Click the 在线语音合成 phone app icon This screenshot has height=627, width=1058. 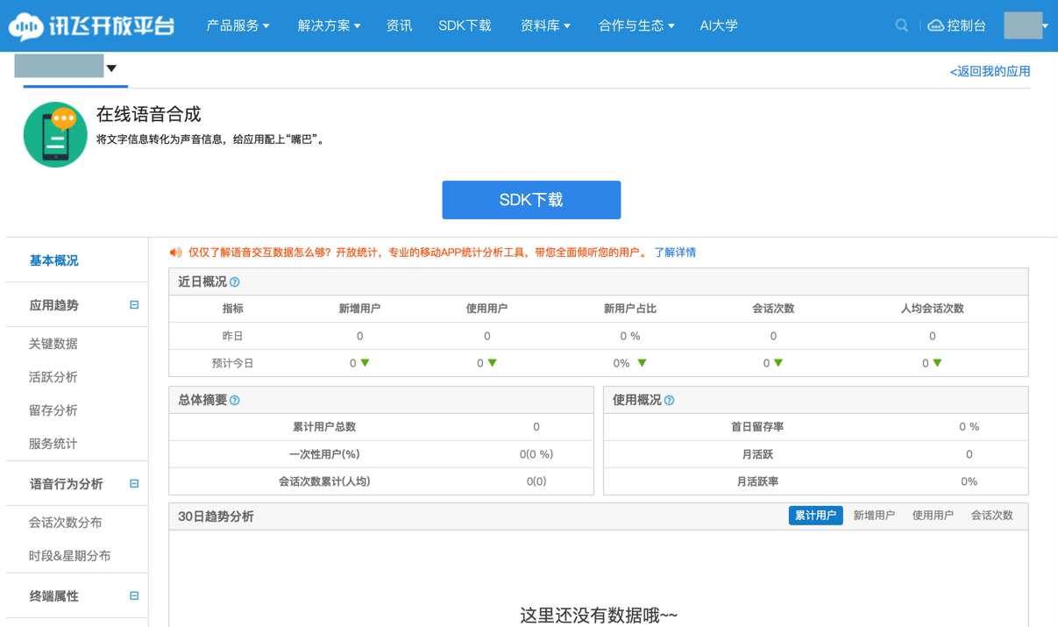click(55, 135)
